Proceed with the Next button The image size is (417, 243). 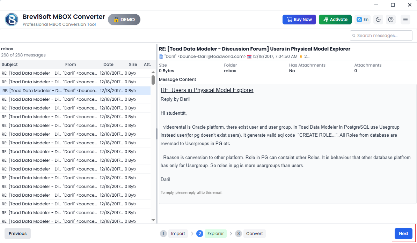[x=403, y=234]
